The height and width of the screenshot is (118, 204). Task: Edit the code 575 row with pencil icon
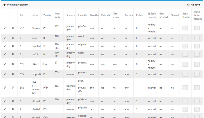(x=5, y=74)
